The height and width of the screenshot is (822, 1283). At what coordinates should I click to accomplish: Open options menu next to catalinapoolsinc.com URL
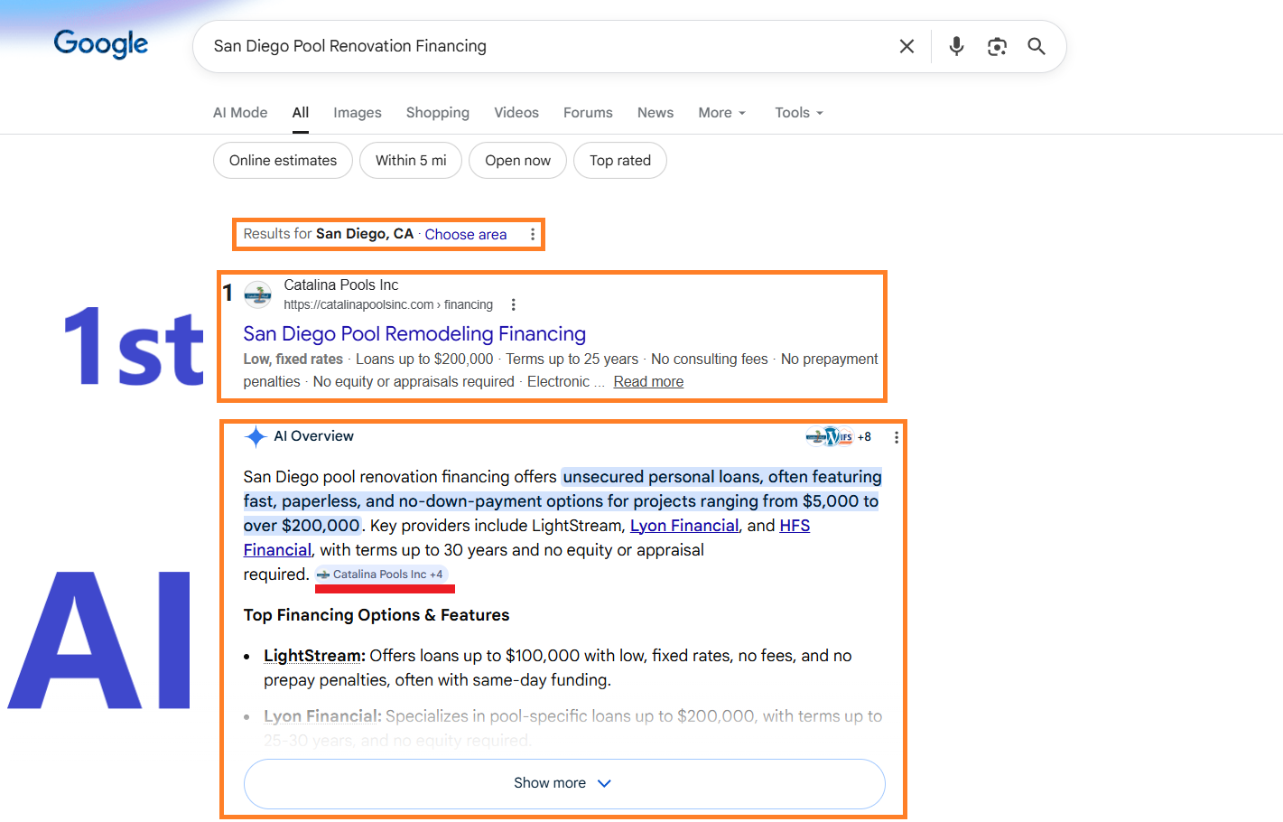pyautogui.click(x=513, y=305)
